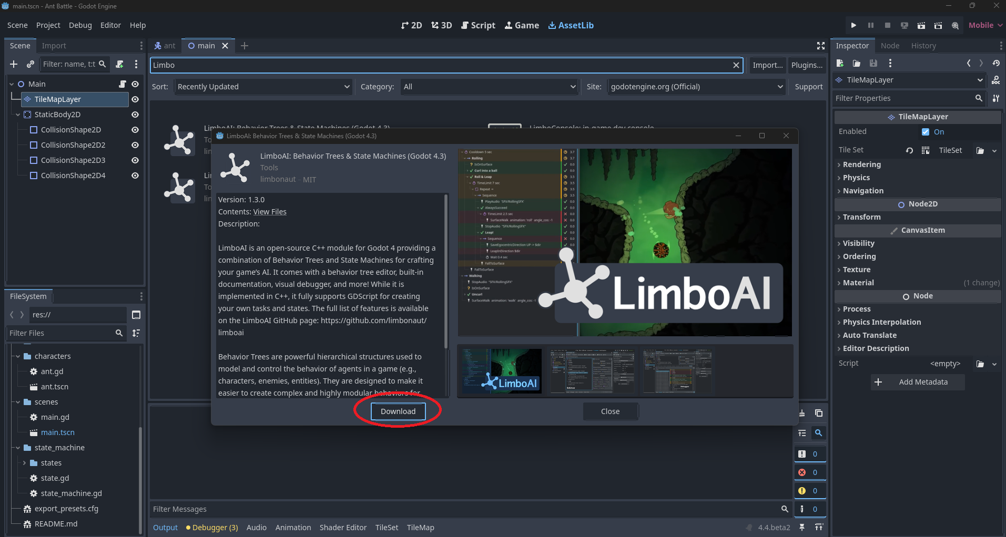
Task: Open Inspector property tools icon
Action: [996, 98]
